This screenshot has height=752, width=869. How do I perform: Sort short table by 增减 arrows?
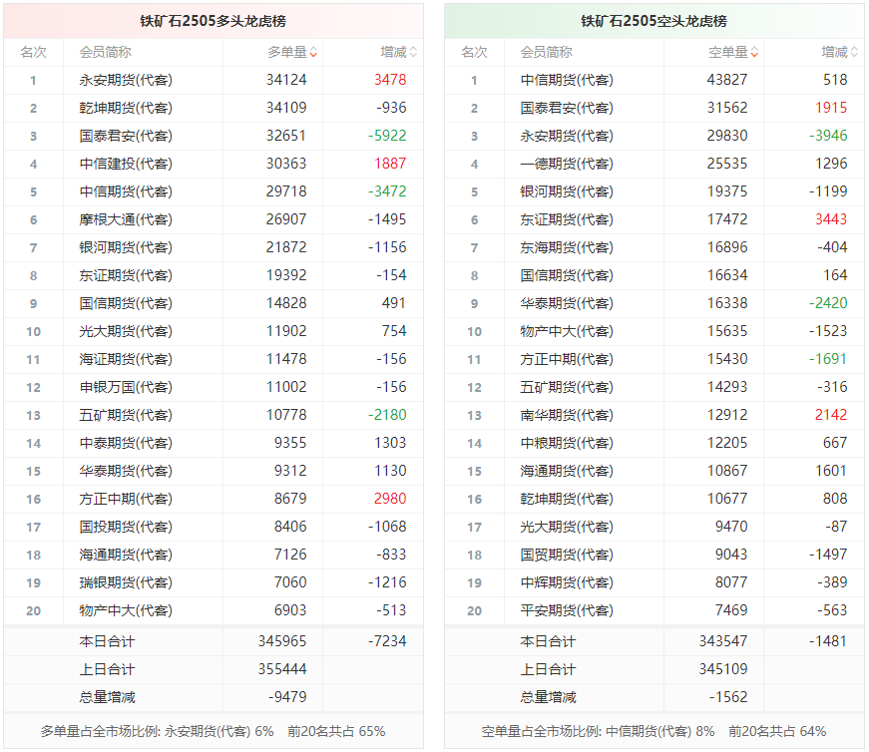coord(854,53)
